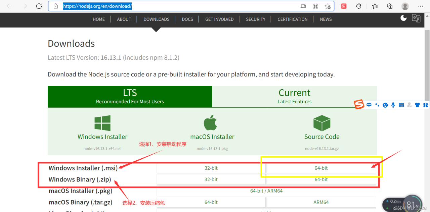Open the device/app icon in address bar
This screenshot has height=212, width=430.
[303, 6]
